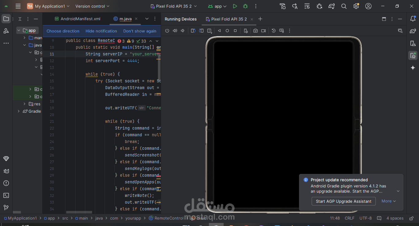Viewport: 419px width, 226px height.
Task: Lower emulator volume with volume down icon
Action: tap(183, 31)
